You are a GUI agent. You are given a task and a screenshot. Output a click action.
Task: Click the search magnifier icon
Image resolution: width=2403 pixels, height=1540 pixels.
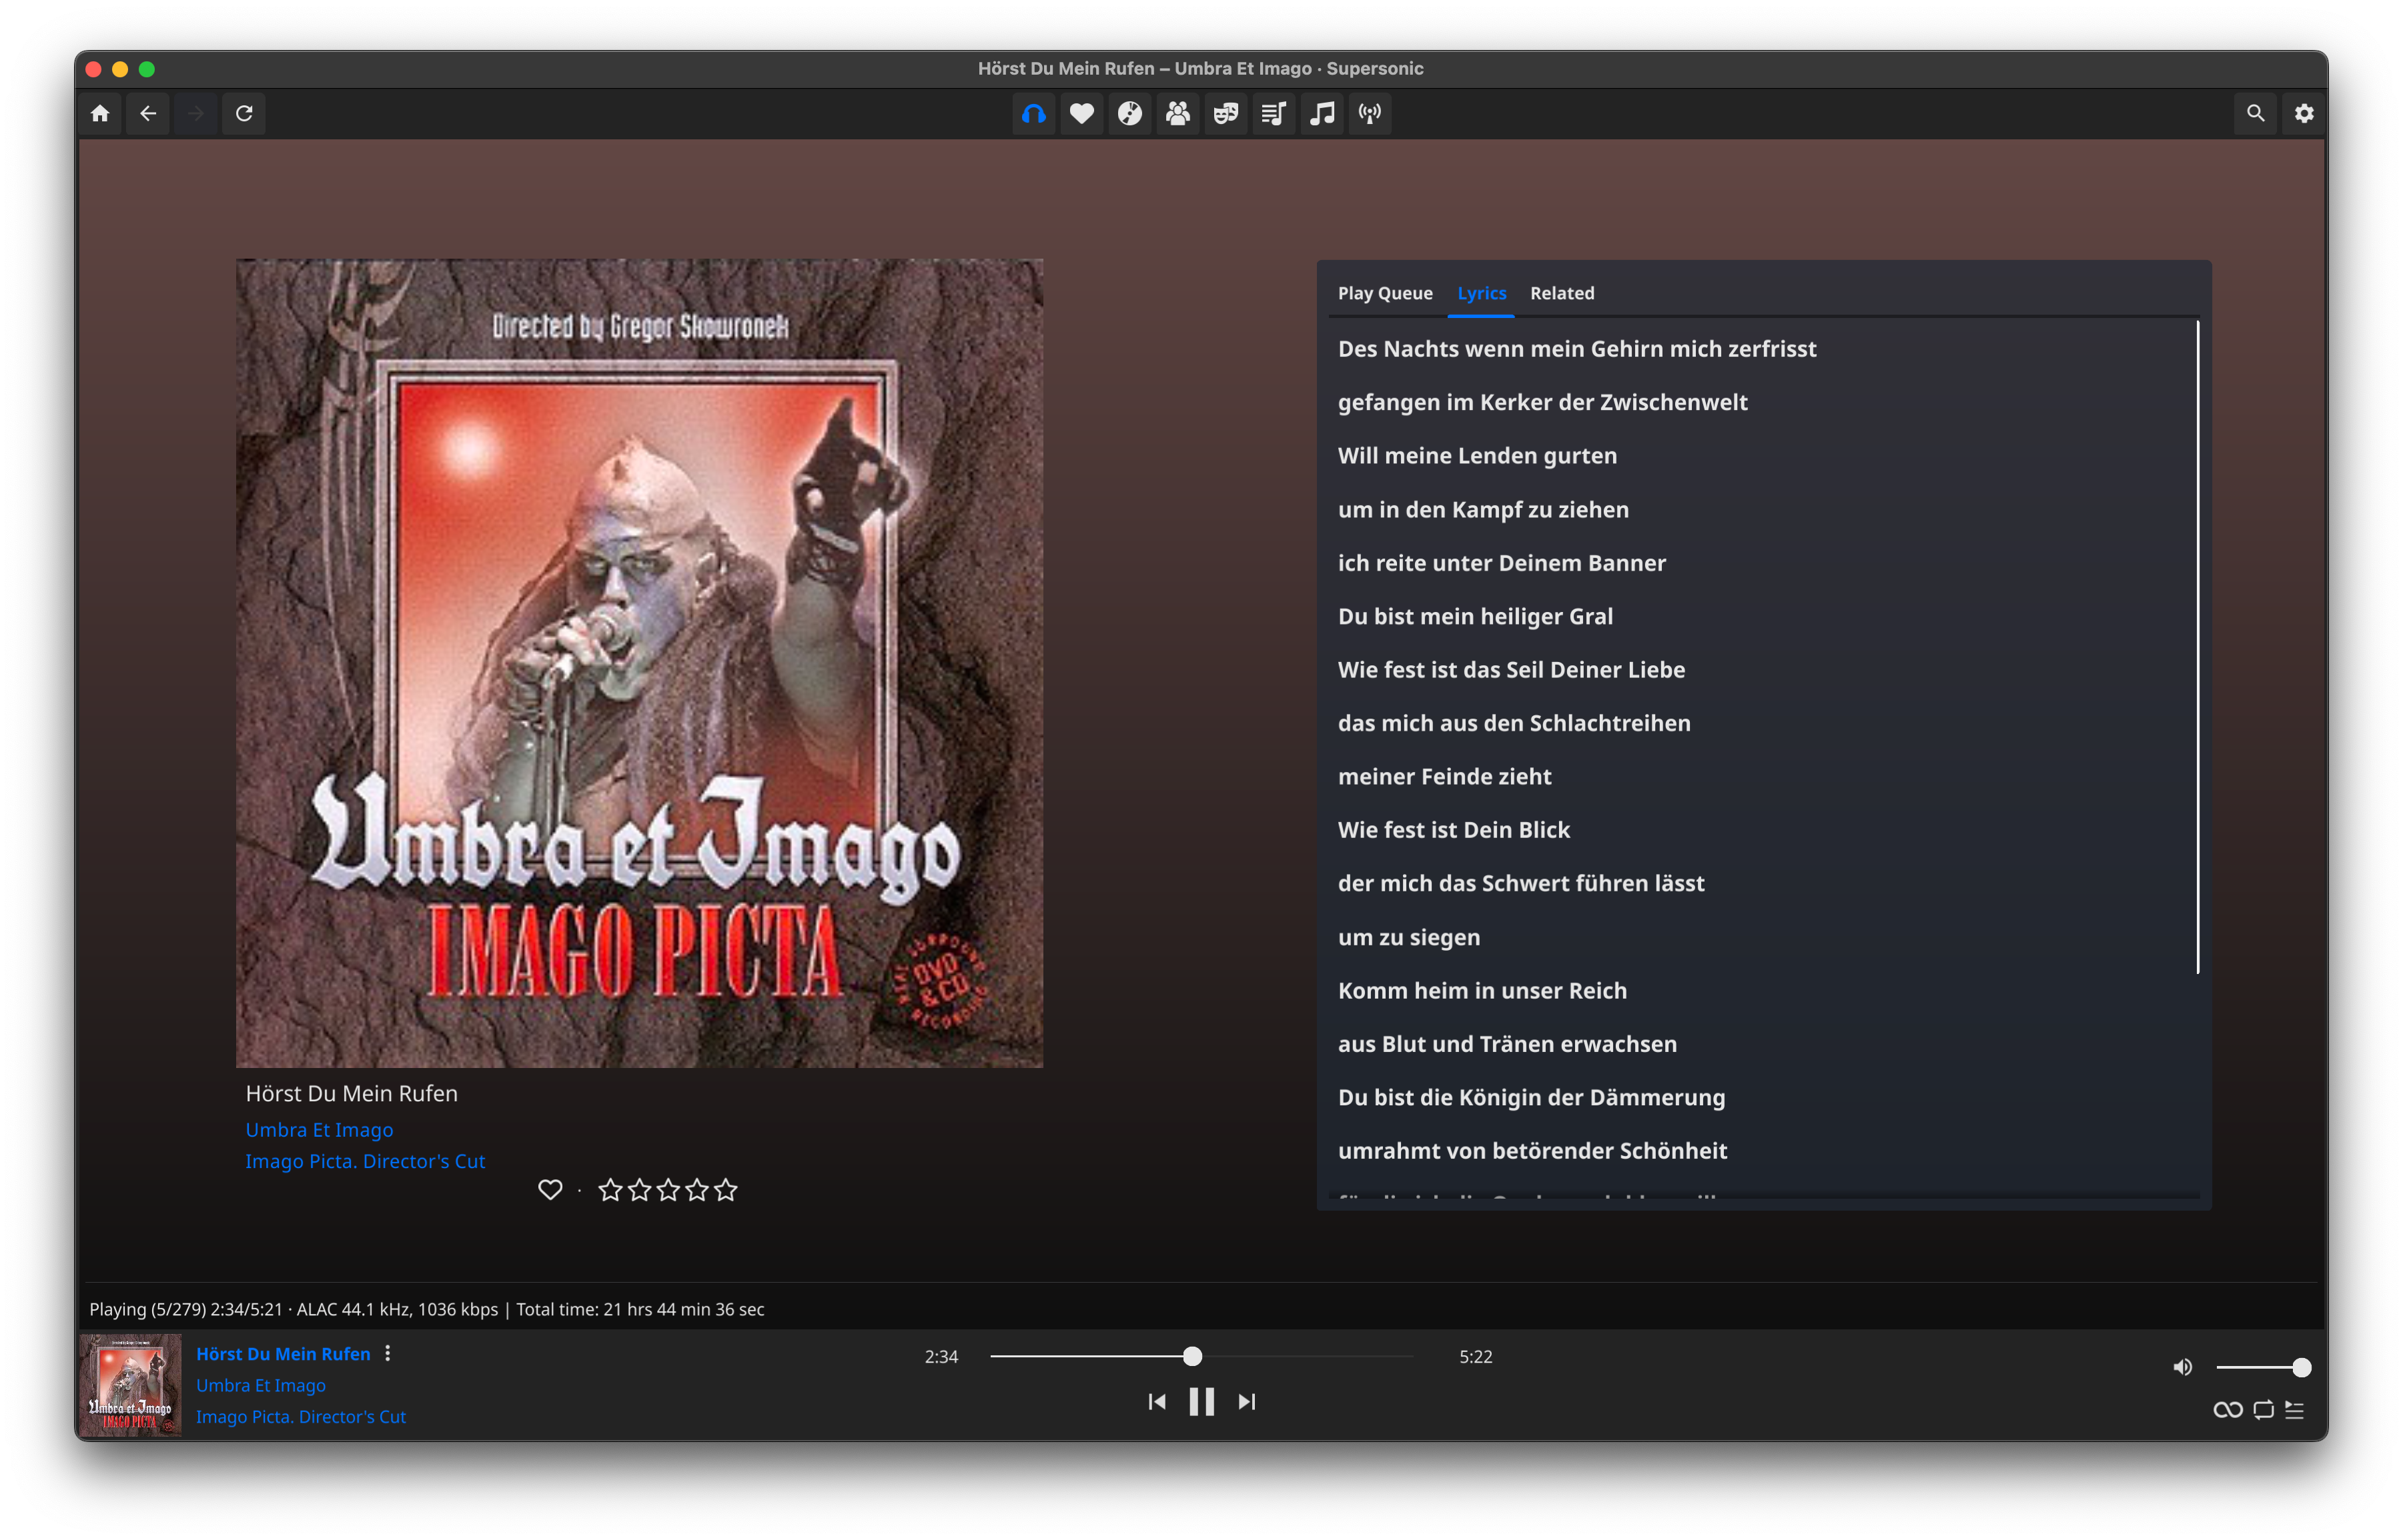pos(2255,113)
